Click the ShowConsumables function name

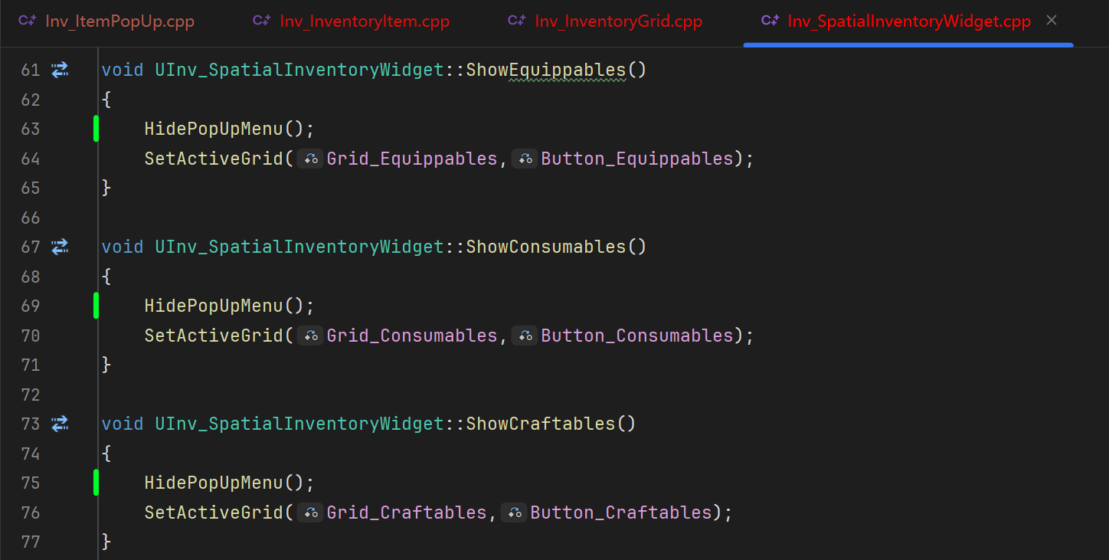point(546,247)
